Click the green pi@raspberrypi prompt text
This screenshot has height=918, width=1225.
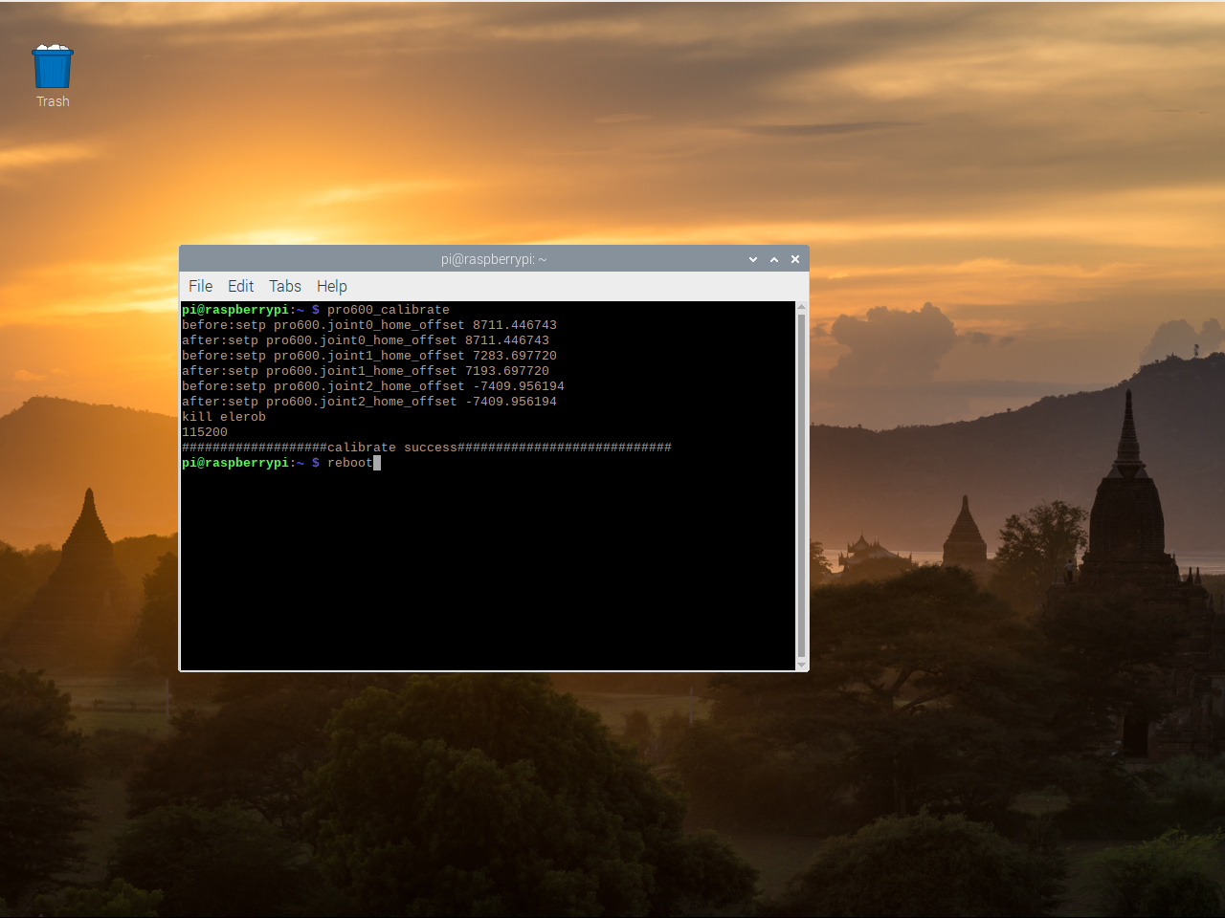click(x=234, y=309)
